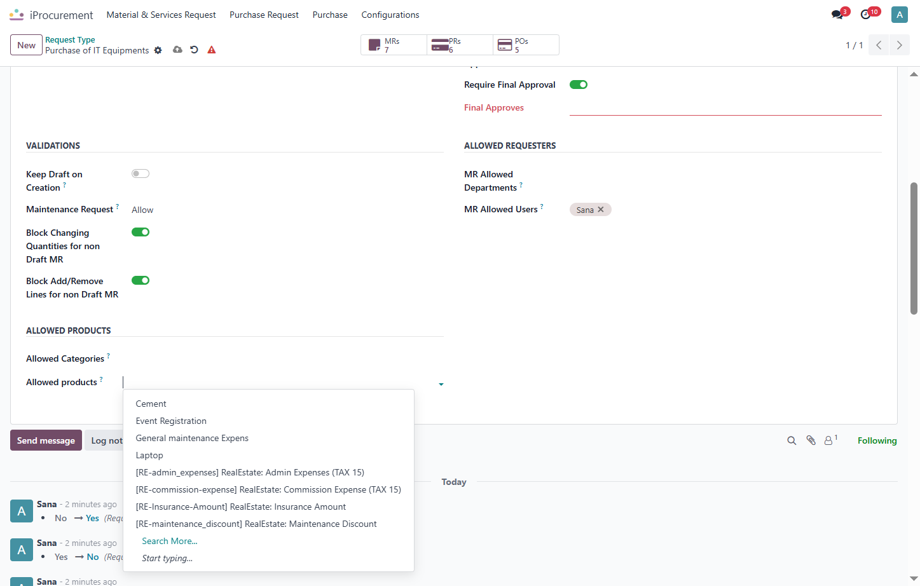The width and height of the screenshot is (920, 586).
Task: Click the Following button
Action: pyautogui.click(x=877, y=440)
